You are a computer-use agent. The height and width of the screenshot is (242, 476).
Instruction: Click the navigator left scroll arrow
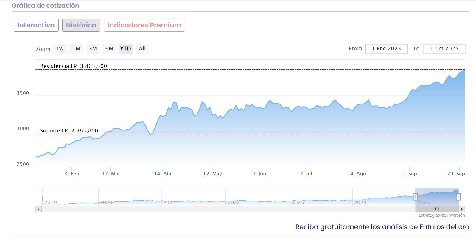pyautogui.click(x=38, y=209)
